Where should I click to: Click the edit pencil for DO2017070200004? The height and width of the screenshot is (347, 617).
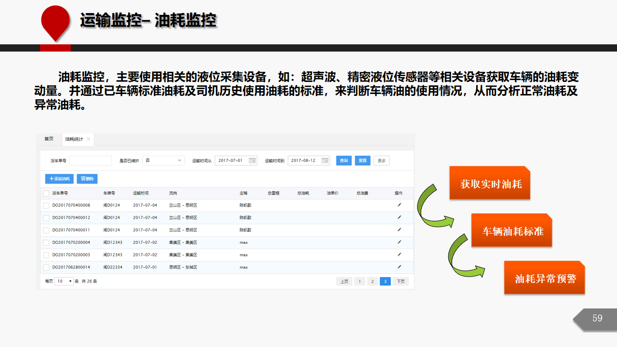click(x=399, y=242)
